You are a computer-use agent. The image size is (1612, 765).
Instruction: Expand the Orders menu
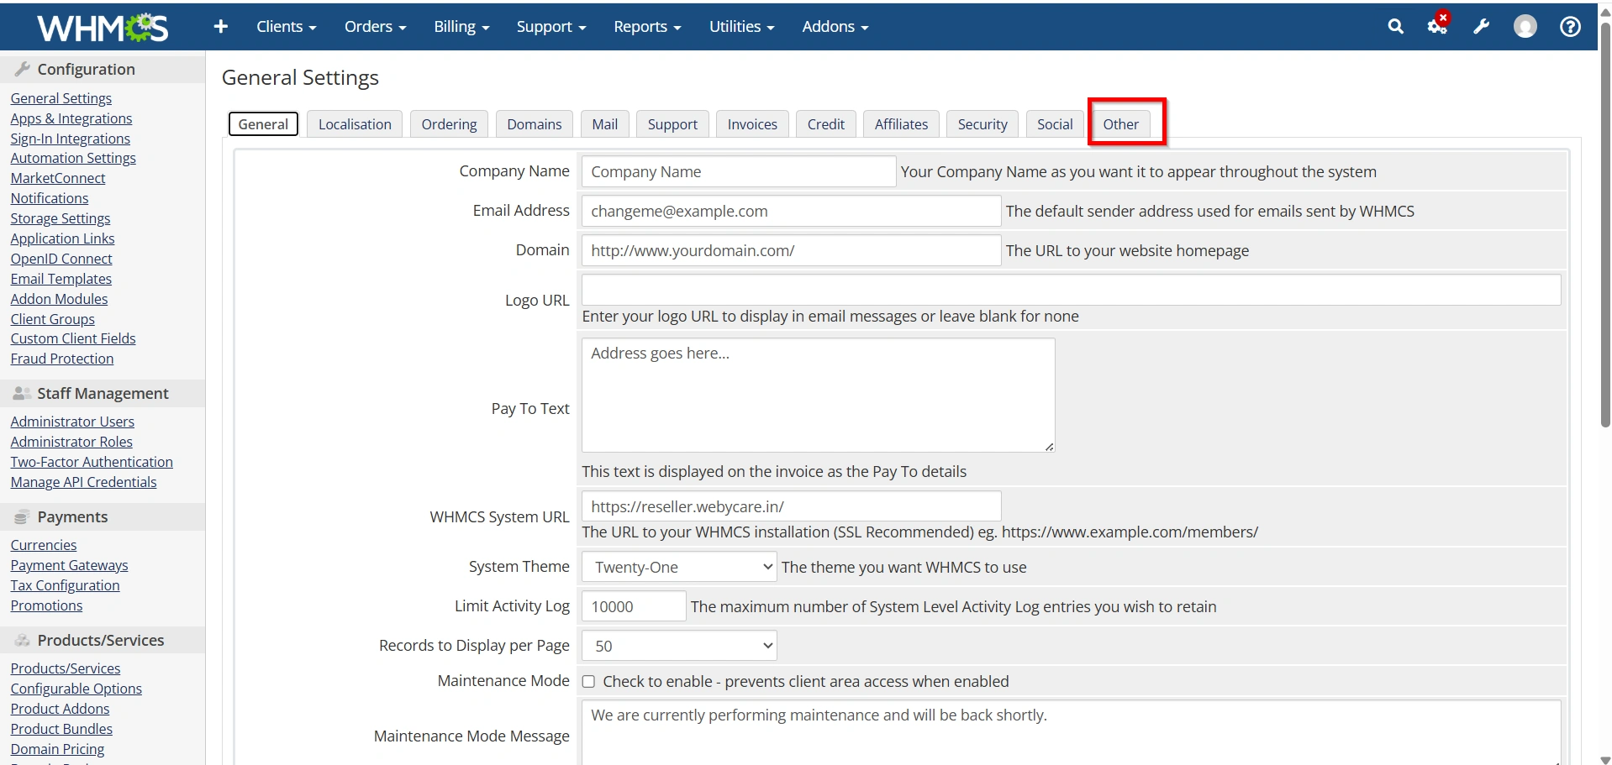point(376,27)
